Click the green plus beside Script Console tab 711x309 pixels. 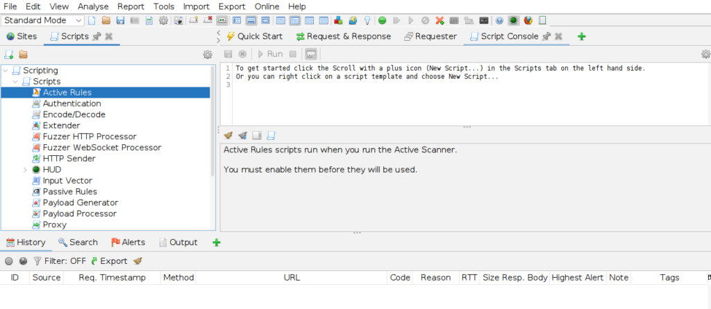[582, 37]
